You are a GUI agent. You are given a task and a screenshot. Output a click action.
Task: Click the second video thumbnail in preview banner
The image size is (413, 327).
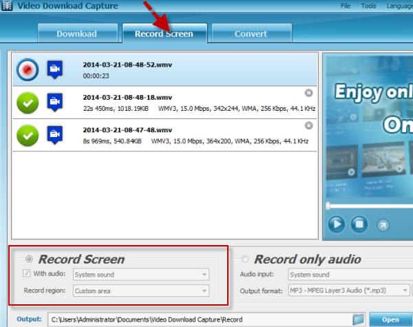coord(383,160)
